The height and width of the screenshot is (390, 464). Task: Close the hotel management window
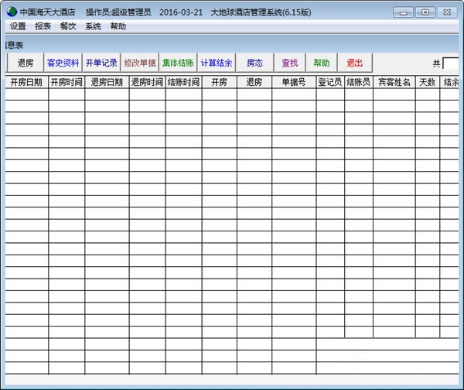pyautogui.click(x=447, y=12)
